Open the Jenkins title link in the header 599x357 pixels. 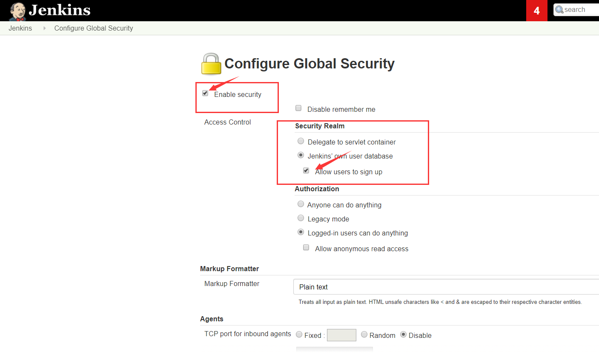(60, 10)
